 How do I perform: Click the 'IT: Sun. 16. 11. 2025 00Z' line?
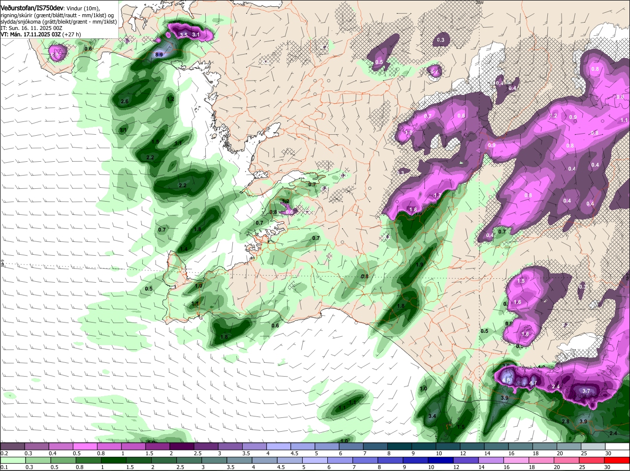tap(31, 28)
